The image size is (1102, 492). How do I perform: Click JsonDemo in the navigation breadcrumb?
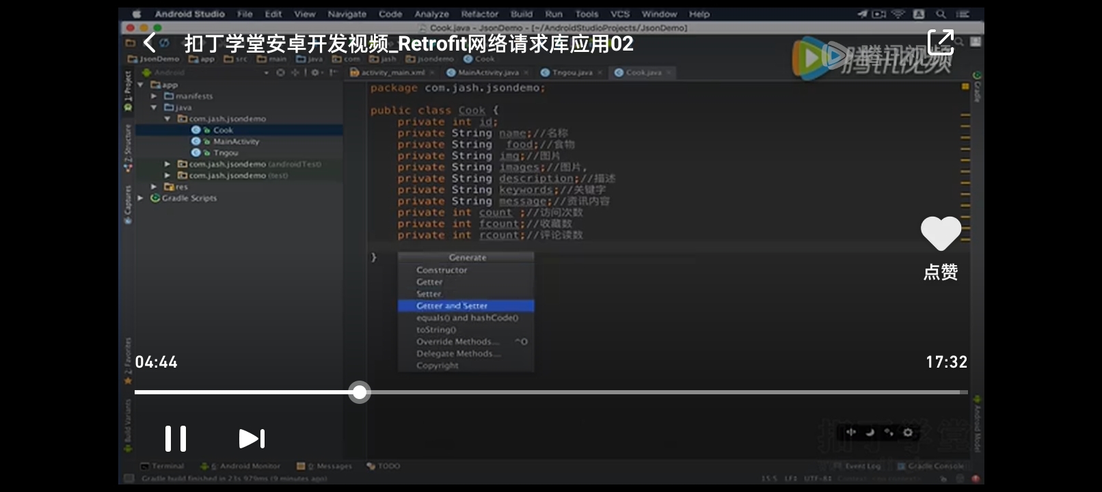coord(154,59)
